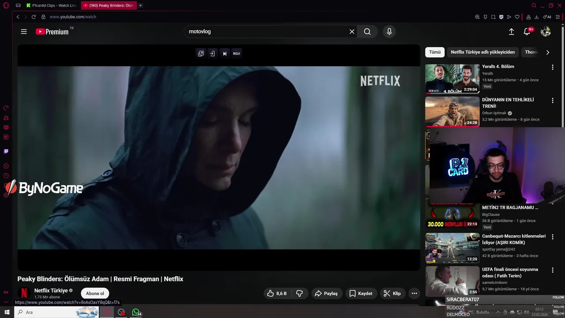This screenshot has height=318, width=565.
Task: Open the Opera GX main menu logo
Action: click(6, 5)
